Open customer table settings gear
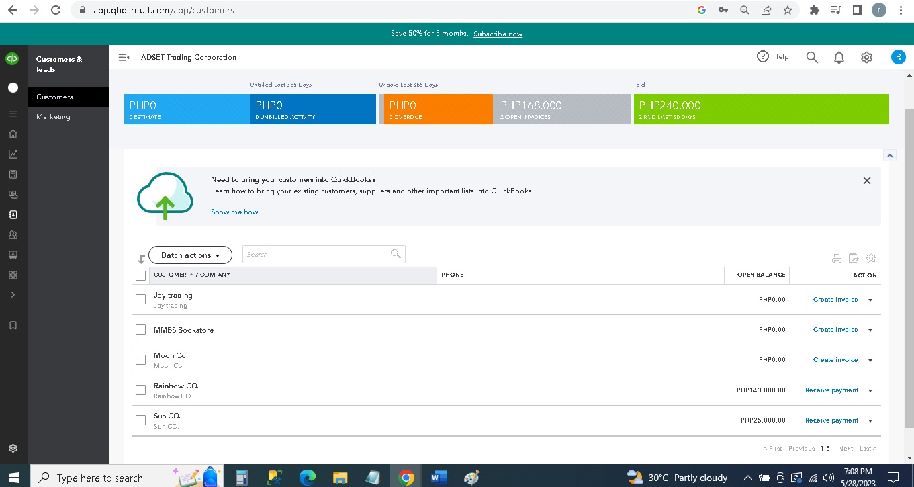The width and height of the screenshot is (914, 487). pos(872,259)
